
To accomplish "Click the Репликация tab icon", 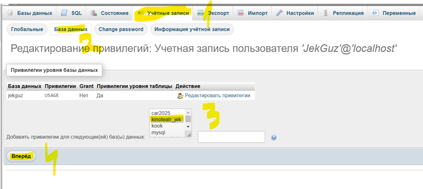I will pyautogui.click(x=326, y=13).
